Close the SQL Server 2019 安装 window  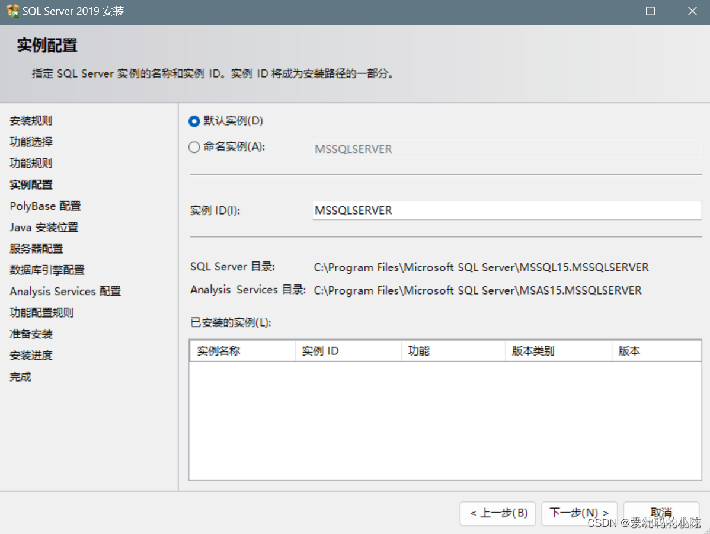pos(692,11)
